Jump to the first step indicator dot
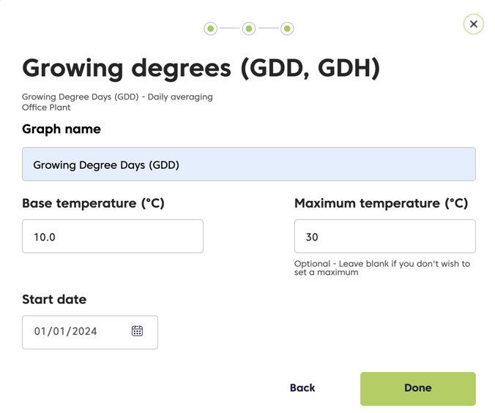 [211, 29]
